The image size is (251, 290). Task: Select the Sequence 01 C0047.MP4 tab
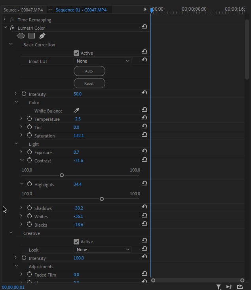81,10
